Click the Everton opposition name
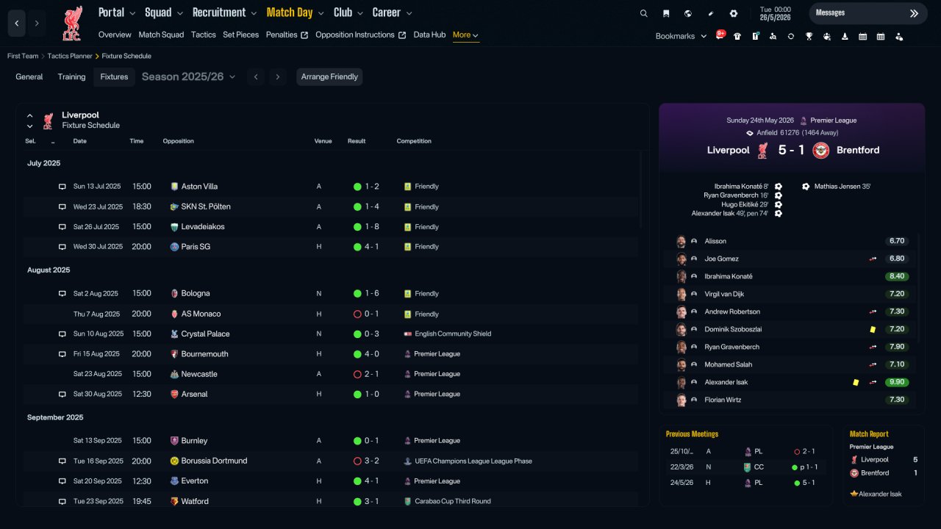 tap(195, 481)
